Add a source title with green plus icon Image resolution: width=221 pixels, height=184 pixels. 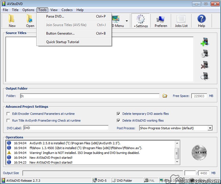click(205, 42)
